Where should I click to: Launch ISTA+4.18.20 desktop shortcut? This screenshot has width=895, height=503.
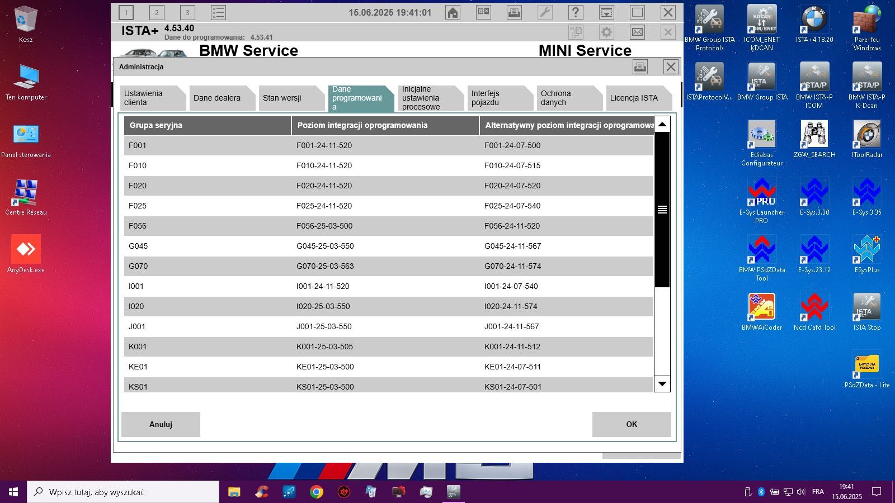pos(814,25)
